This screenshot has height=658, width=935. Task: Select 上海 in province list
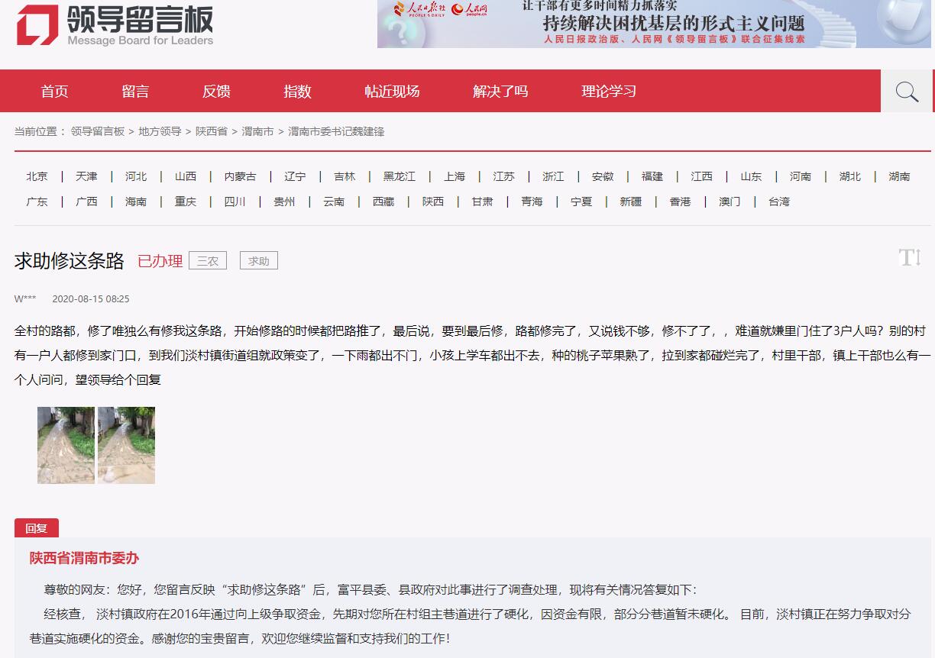(455, 176)
